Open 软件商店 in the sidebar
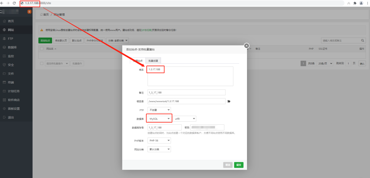The height and width of the screenshot is (178, 370). [x=16, y=100]
